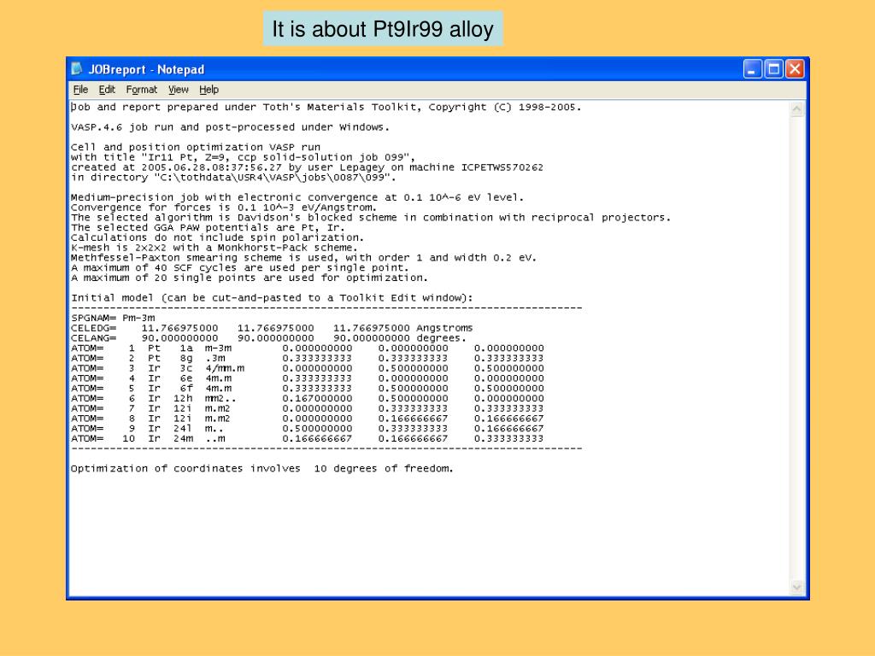
Task: Click the 'It is about Pt9Ir99 alloy' heading
Action: [x=383, y=29]
